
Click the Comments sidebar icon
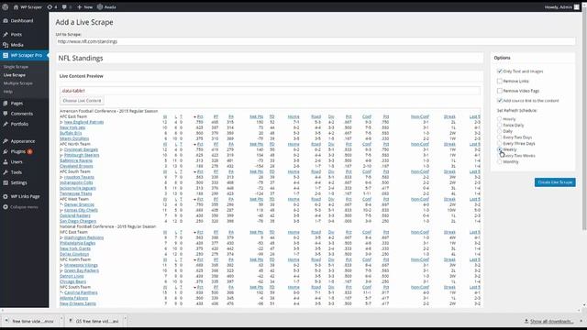coord(6,114)
